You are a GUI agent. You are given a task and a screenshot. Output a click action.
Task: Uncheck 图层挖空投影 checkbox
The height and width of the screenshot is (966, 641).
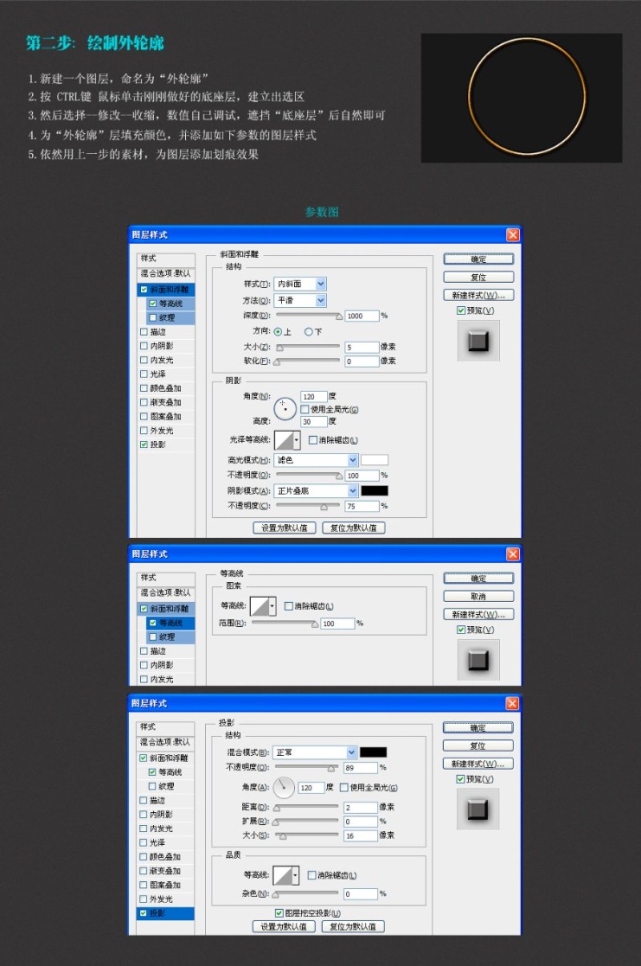click(x=279, y=913)
